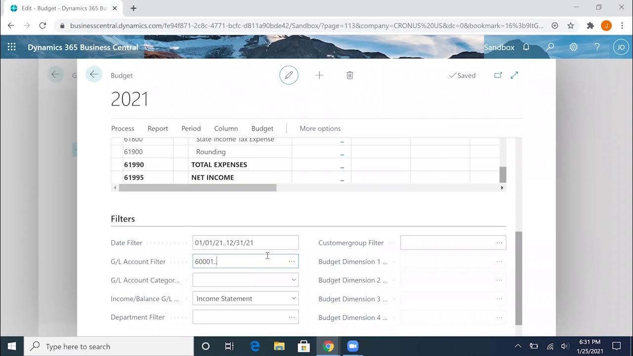This screenshot has height=356, width=633.
Task: Click the Windows taskbar search box
Action: (x=109, y=346)
